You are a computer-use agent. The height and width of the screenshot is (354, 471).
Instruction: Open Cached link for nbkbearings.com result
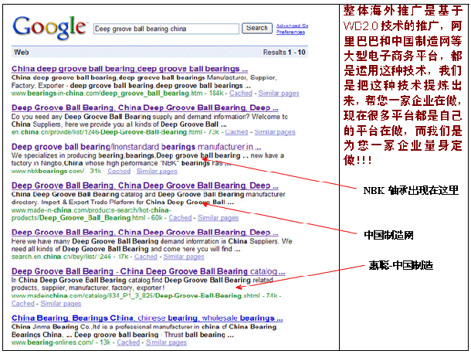pyautogui.click(x=119, y=171)
